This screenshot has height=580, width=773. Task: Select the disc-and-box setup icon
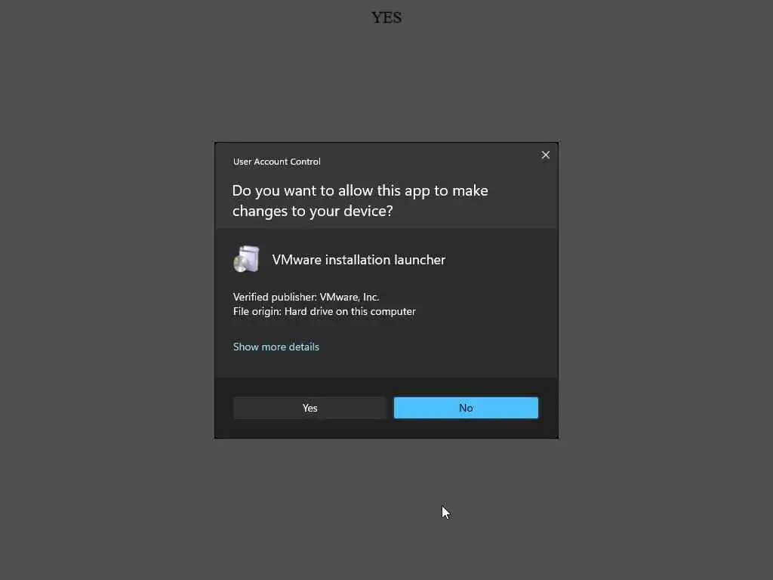click(x=247, y=259)
